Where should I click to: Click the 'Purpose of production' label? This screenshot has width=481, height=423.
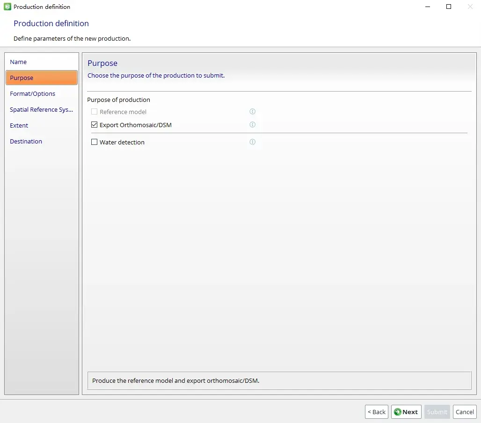(x=118, y=100)
